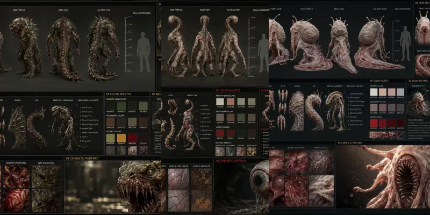Click the yellow '05 COLOR PALETTE' heading on the green creature sheet
430x215 pixels.
coord(118,94)
